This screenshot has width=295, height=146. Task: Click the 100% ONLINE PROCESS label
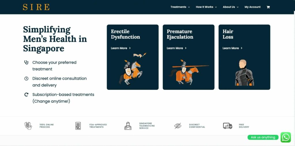[46, 126]
